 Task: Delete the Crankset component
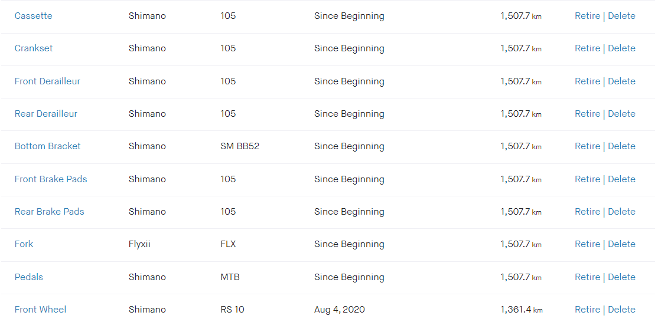(621, 48)
